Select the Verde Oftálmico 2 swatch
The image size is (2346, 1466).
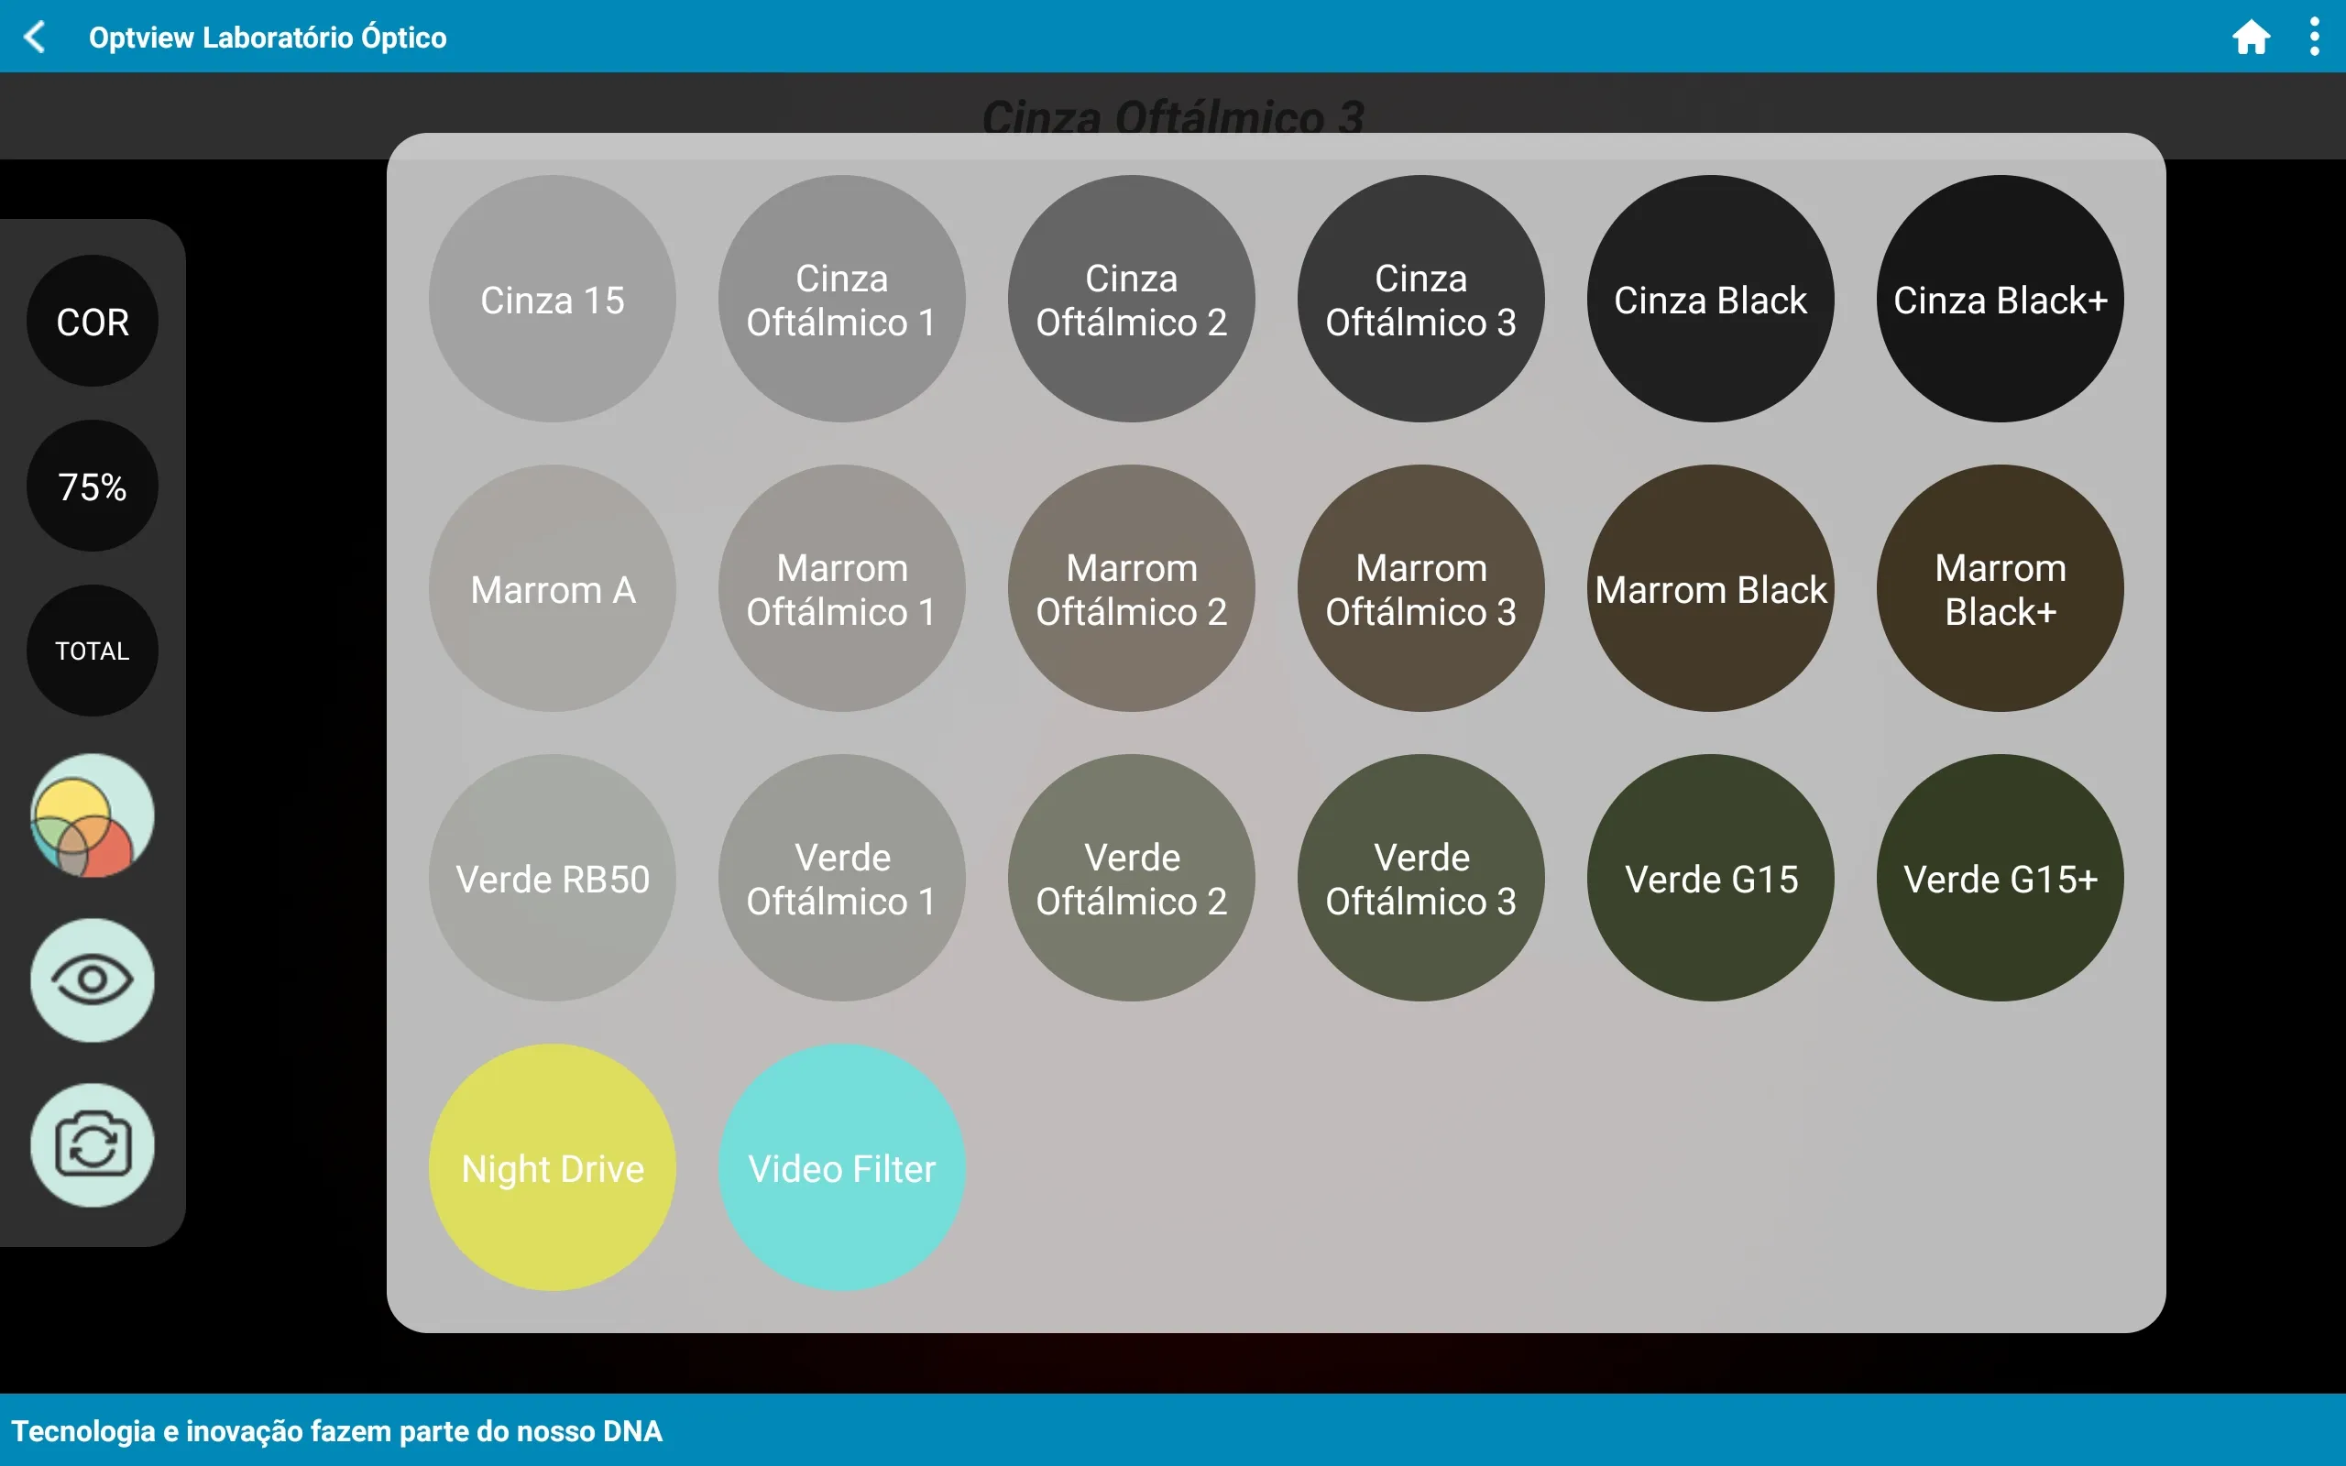[1132, 879]
